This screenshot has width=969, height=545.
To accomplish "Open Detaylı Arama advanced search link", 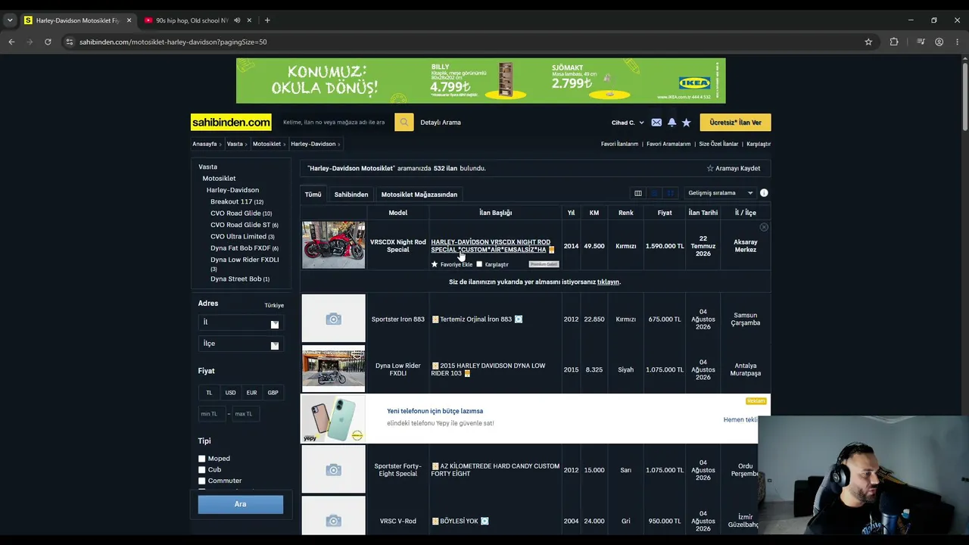I will point(441,123).
